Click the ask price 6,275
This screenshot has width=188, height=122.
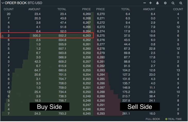tap(100, 36)
